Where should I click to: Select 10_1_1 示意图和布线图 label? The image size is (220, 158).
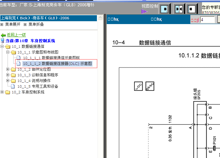pyautogui.click(x=38, y=52)
